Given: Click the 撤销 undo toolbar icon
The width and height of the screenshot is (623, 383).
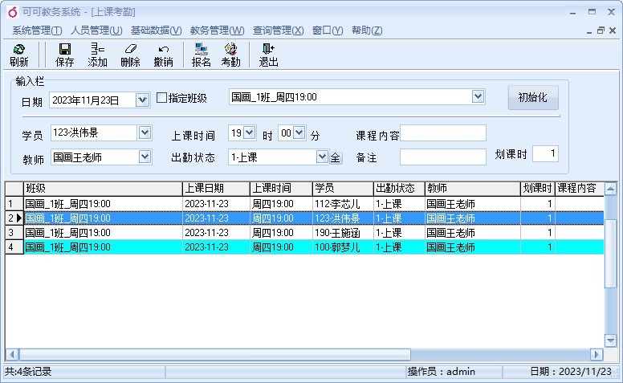Looking at the screenshot, I should (x=163, y=55).
